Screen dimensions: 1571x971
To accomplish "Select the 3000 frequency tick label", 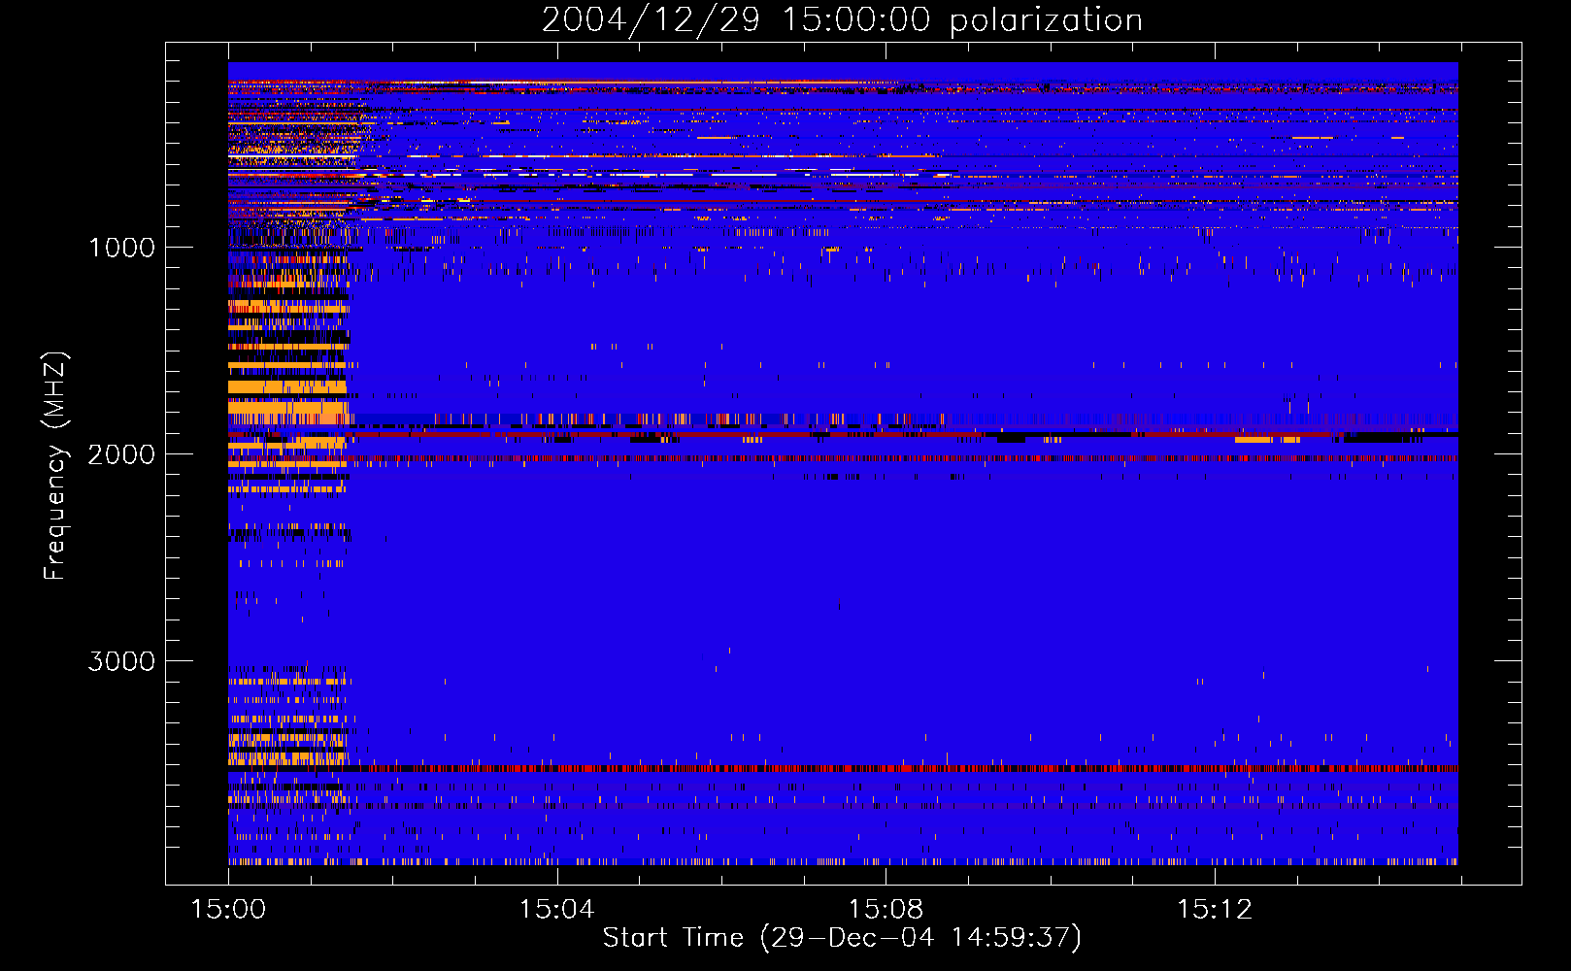I will [x=121, y=661].
